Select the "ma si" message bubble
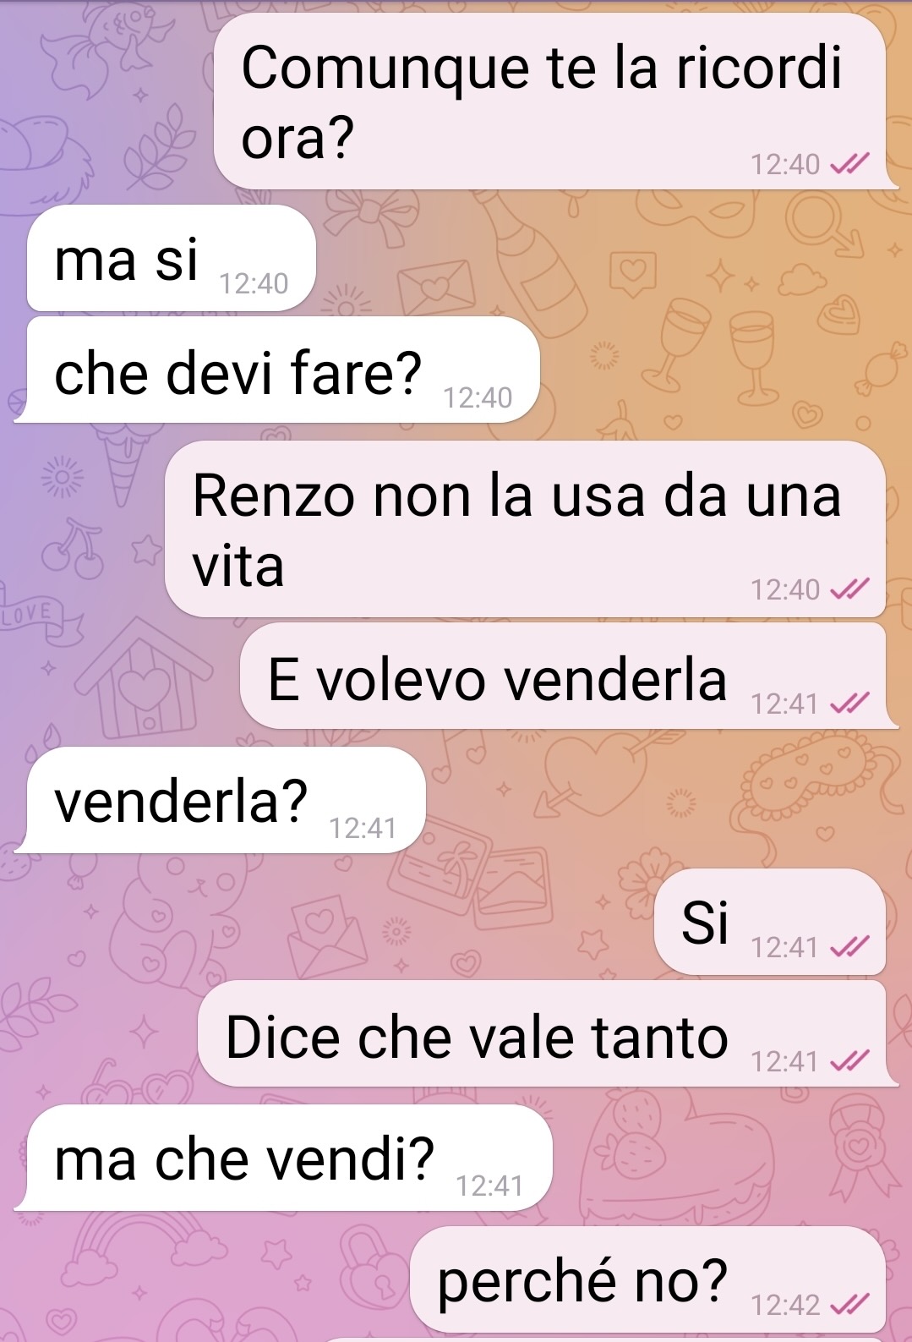 tap(172, 259)
